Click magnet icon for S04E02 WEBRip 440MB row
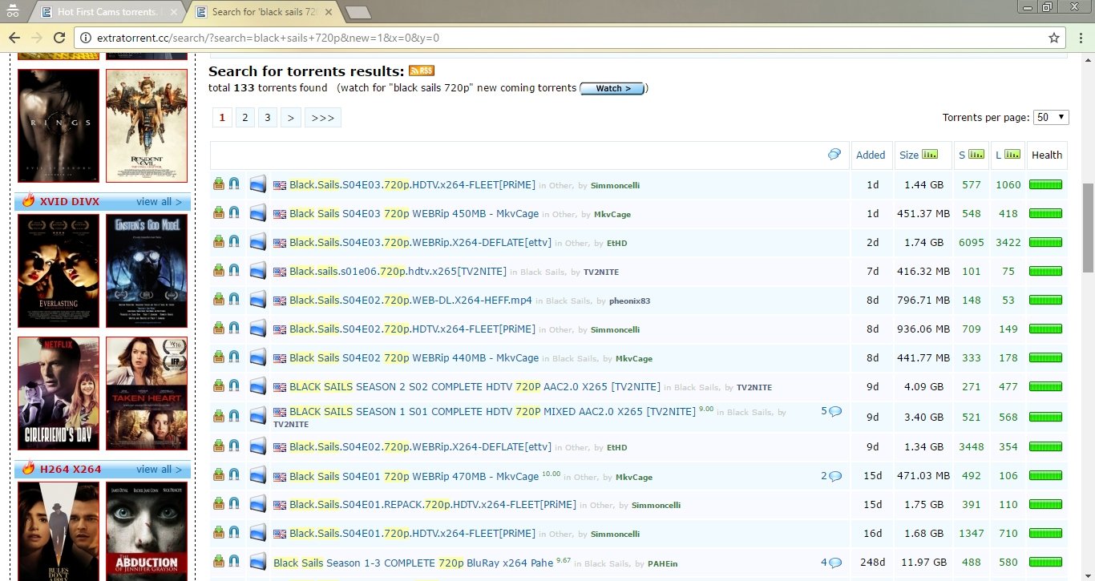1095x581 pixels. click(x=233, y=357)
